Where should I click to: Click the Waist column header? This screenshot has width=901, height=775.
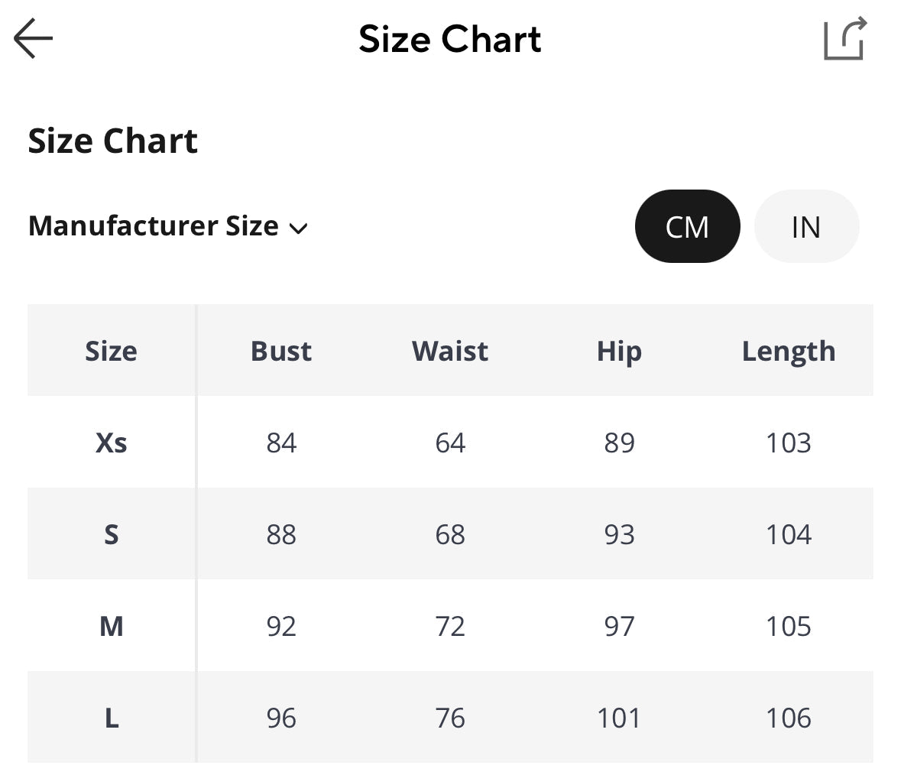tap(450, 351)
